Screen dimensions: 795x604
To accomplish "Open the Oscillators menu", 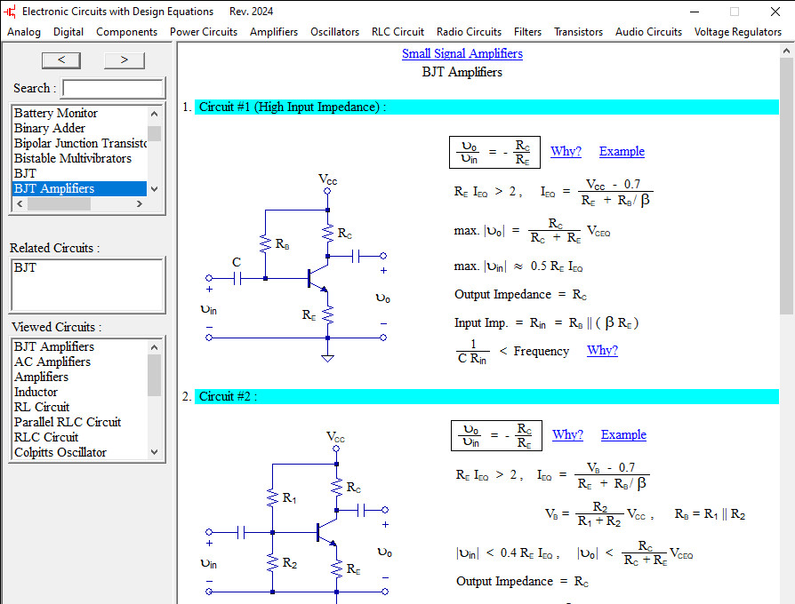I will [x=334, y=32].
